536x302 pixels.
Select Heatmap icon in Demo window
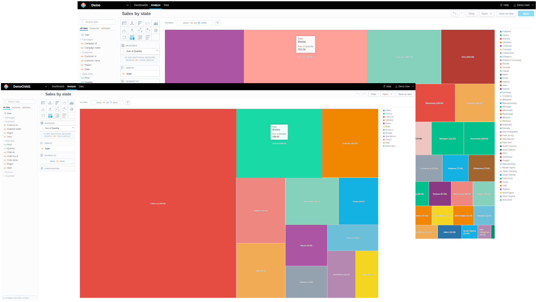pyautogui.click(x=140, y=37)
